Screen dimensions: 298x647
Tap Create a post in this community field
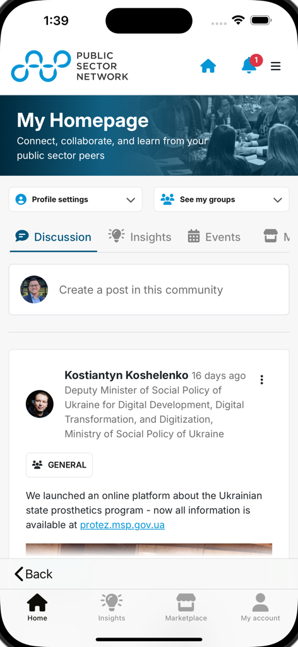[x=149, y=289]
